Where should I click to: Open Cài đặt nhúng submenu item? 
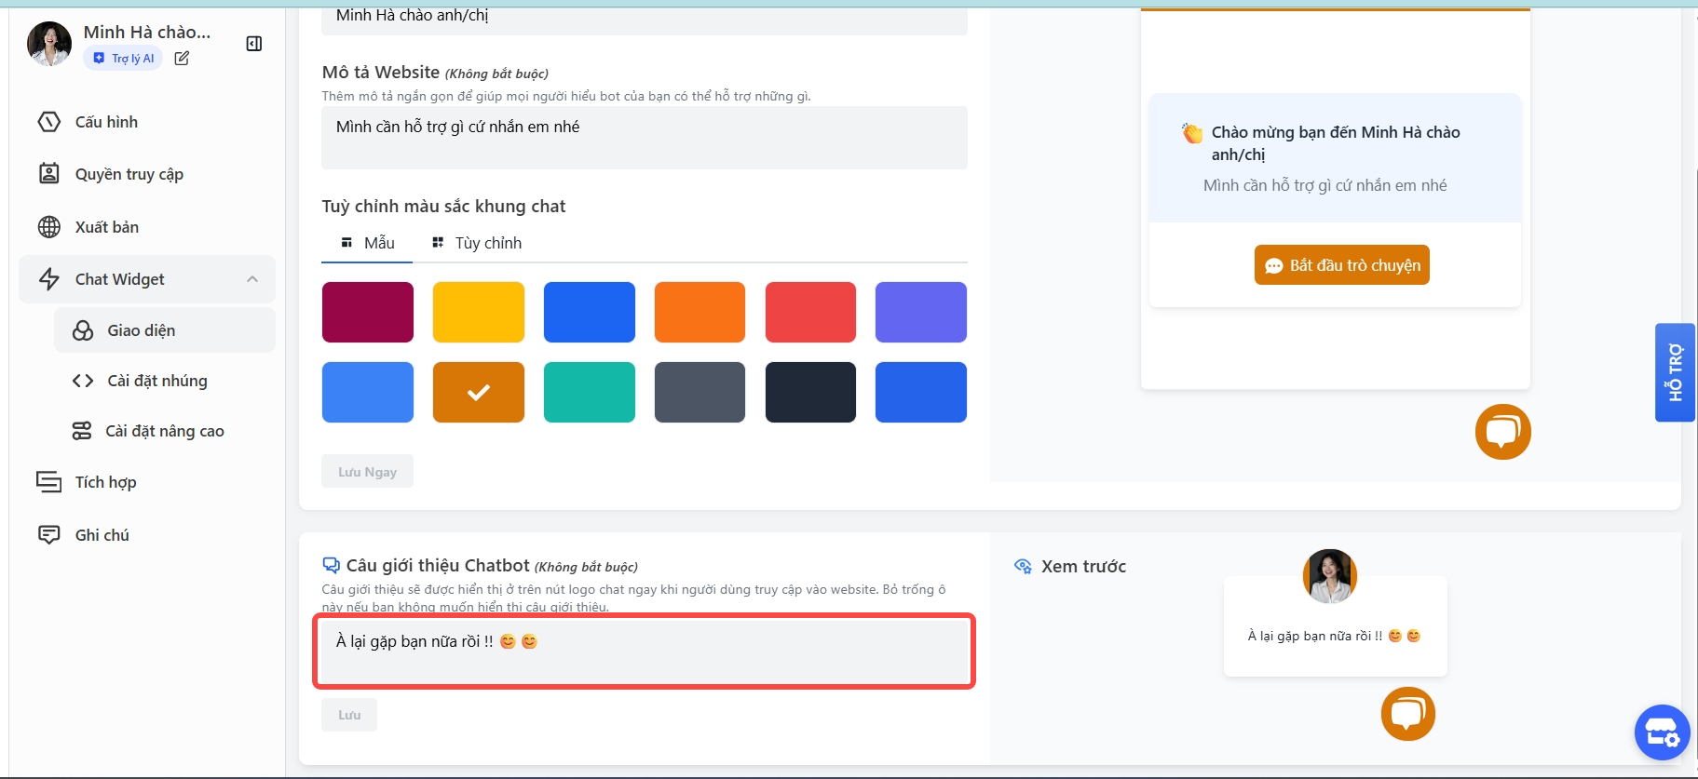[x=156, y=381]
